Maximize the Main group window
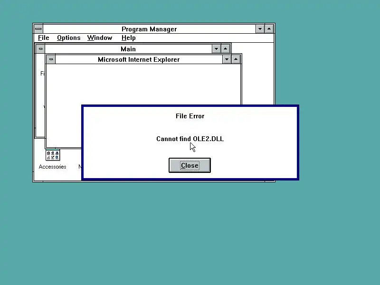 225,49
